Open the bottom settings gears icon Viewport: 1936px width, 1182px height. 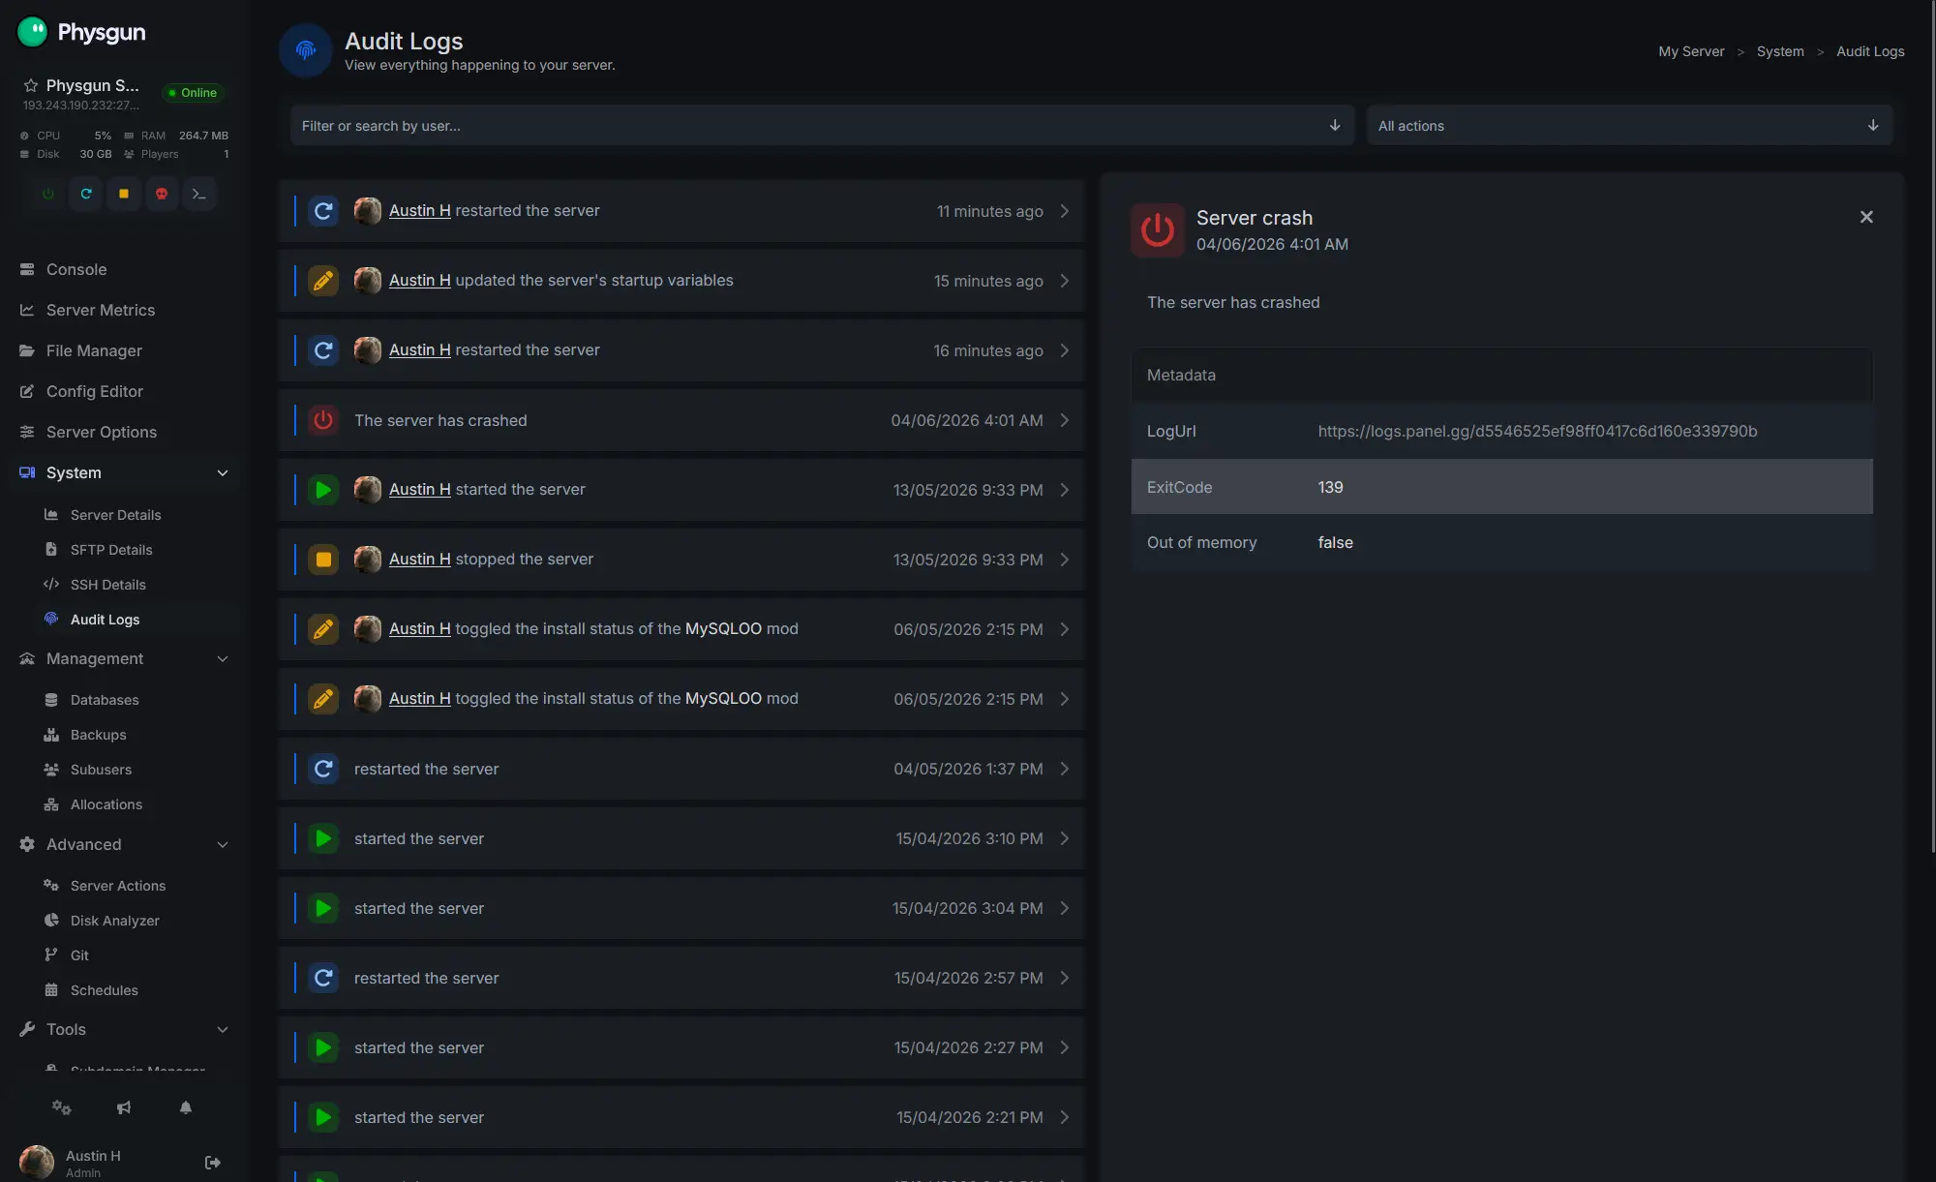click(62, 1107)
